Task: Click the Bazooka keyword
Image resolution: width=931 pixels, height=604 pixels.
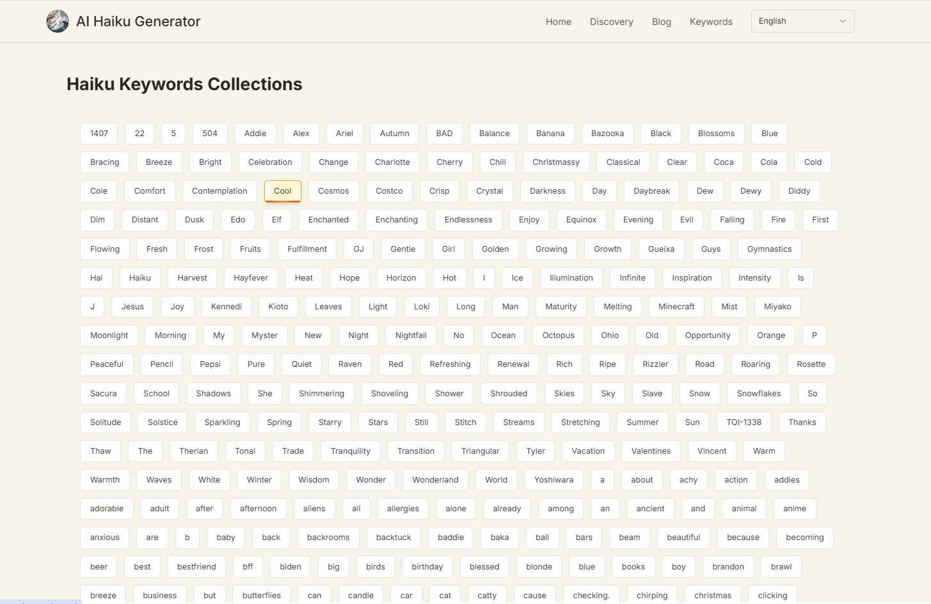Action: pyautogui.click(x=607, y=134)
